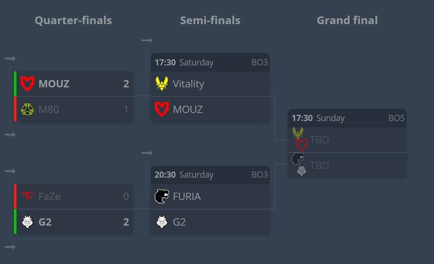Click the Semi-finals column heading
This screenshot has width=434, height=264.
click(x=210, y=20)
